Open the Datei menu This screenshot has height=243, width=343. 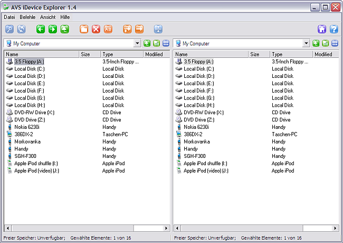tap(9, 17)
